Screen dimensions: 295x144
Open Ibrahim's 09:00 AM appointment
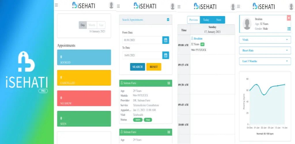212,45
